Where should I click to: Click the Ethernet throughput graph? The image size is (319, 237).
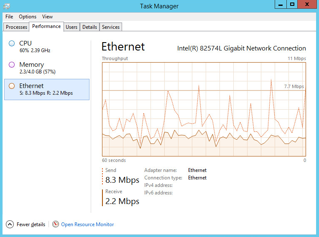point(204,109)
